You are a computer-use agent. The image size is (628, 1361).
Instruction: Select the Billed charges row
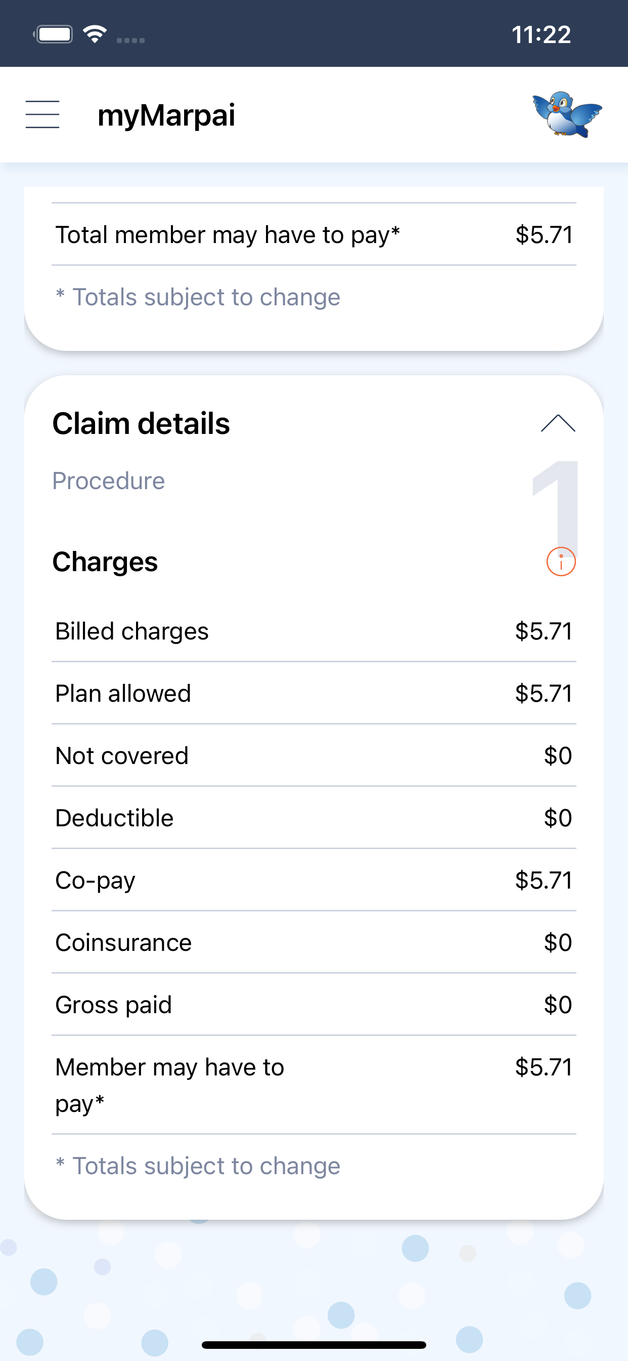(313, 631)
